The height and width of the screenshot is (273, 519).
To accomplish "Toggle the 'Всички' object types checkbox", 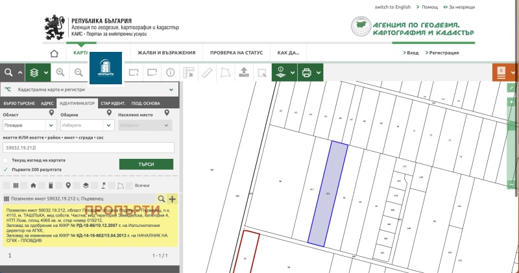I will tap(129, 185).
